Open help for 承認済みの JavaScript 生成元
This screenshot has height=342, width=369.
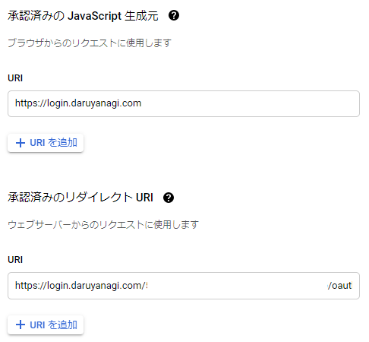(x=174, y=15)
